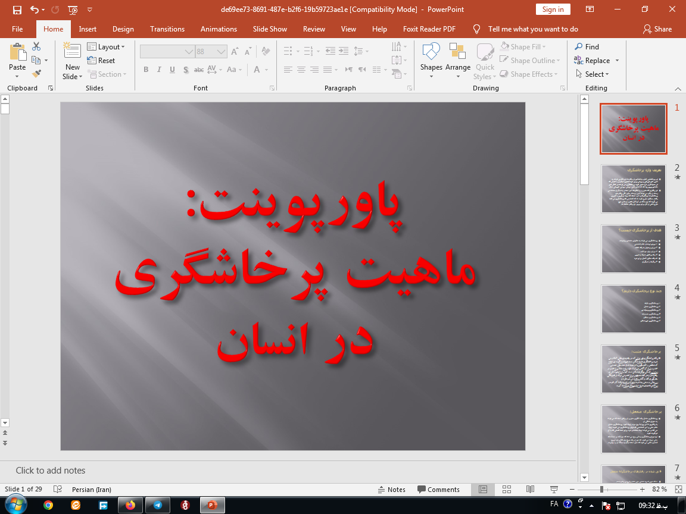Open Quick Styles gallery
Image resolution: width=686 pixels, height=514 pixels.
[x=485, y=61]
